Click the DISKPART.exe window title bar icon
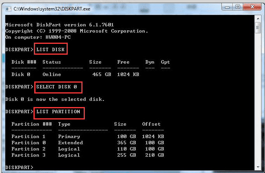Image resolution: width=265 pixels, height=173 pixels. [x=8, y=9]
